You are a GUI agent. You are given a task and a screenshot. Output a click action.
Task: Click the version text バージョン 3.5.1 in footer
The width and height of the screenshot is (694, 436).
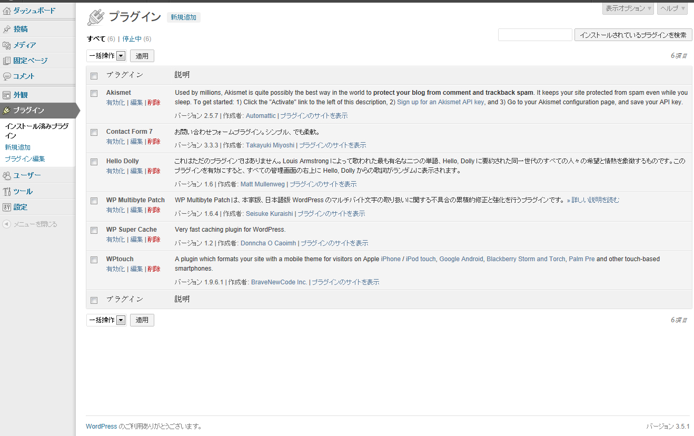coord(668,427)
